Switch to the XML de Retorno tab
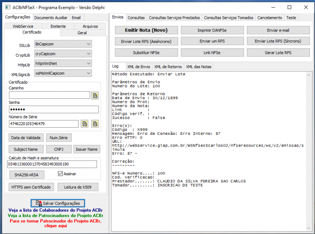The image size is (315, 234). click(168, 67)
